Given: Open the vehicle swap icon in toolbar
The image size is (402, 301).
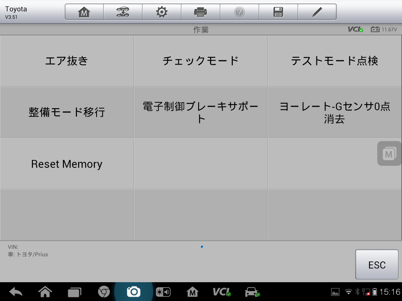Looking at the screenshot, I should pyautogui.click(x=123, y=12).
